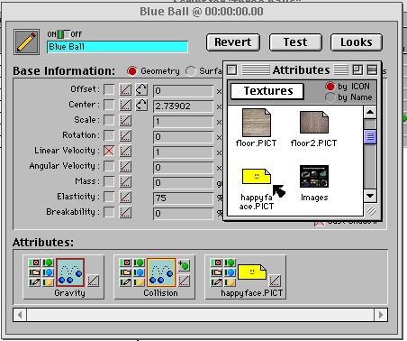
Task: Click the happyface.PICT smiley attribute icon
Action: click(252, 272)
